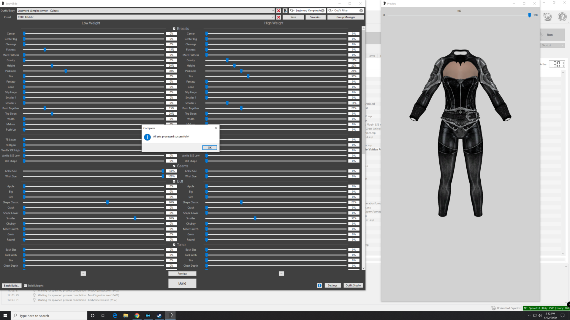Uncheck the Build Morphs checkbox
Screen dimensions: 570x320
click(x=26, y=286)
